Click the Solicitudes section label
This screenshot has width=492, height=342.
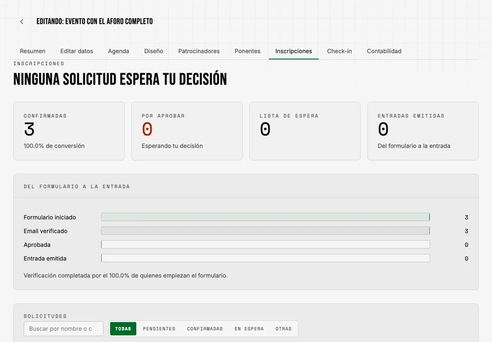coord(45,316)
